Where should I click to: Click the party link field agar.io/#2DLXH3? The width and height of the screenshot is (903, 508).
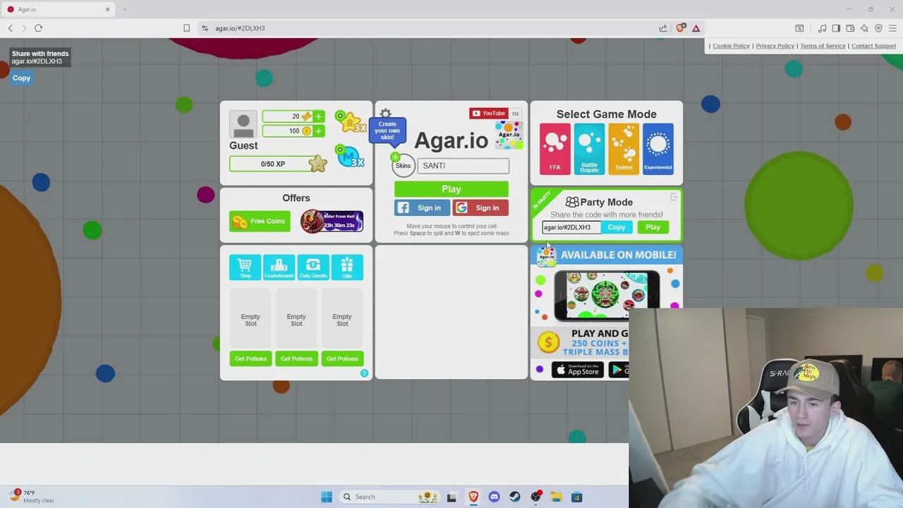point(571,227)
